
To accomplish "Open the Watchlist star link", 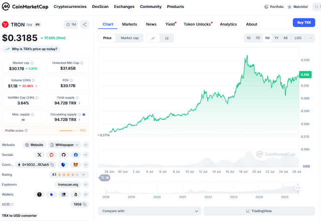I will point(297,7).
